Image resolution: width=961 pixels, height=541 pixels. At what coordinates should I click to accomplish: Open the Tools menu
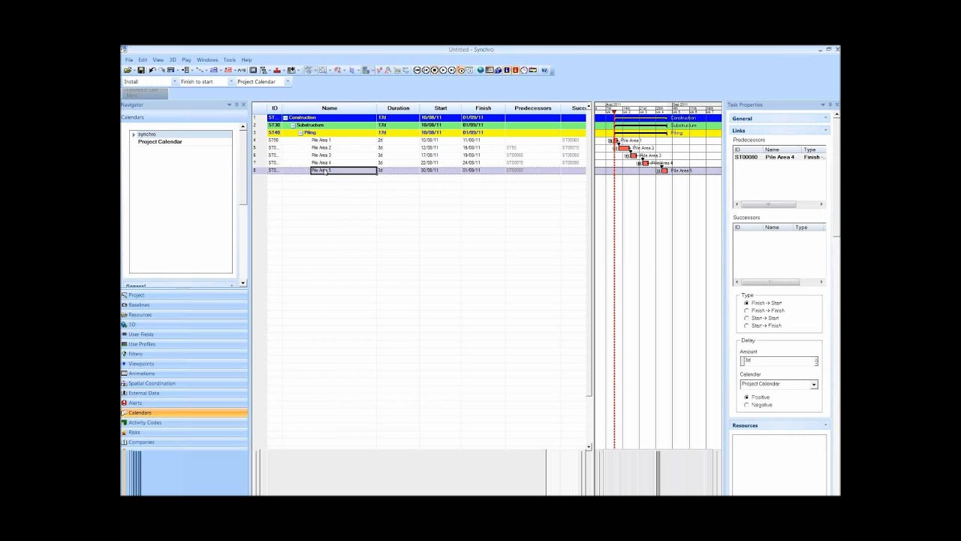tap(229, 60)
